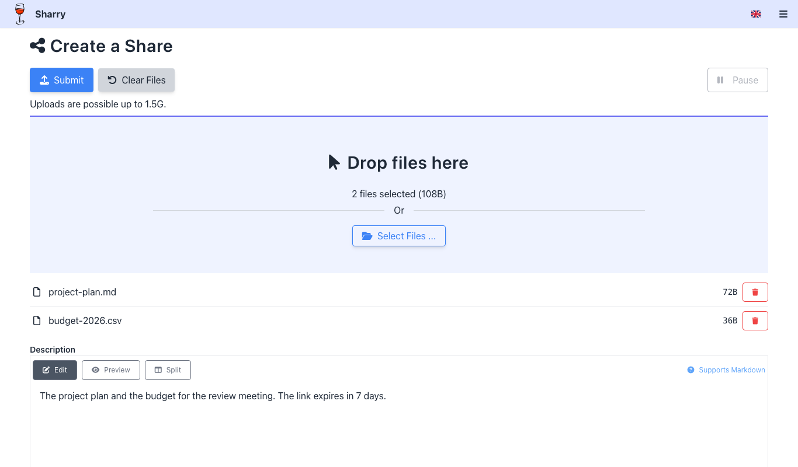This screenshot has height=467, width=798.
Task: Click the Description field label
Action: (53, 350)
